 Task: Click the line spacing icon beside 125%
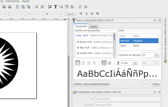(x=118, y=63)
